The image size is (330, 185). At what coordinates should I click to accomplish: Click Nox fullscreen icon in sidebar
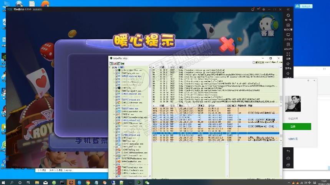(288, 54)
